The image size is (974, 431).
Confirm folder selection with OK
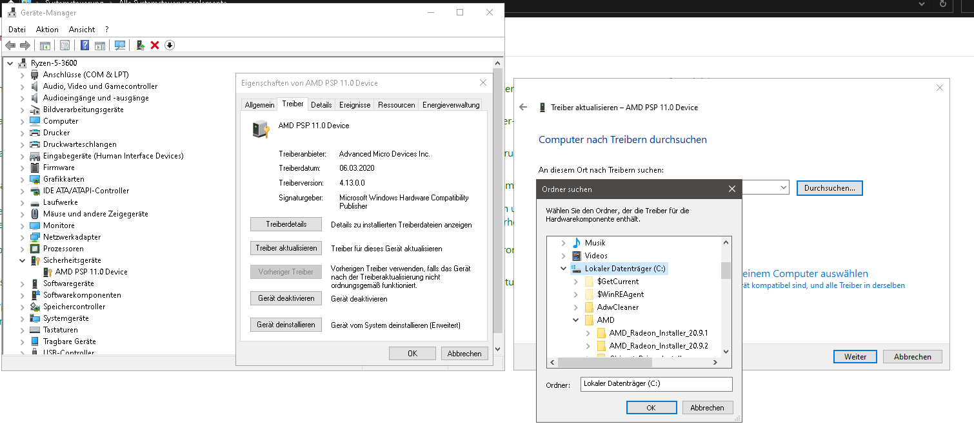tap(651, 407)
